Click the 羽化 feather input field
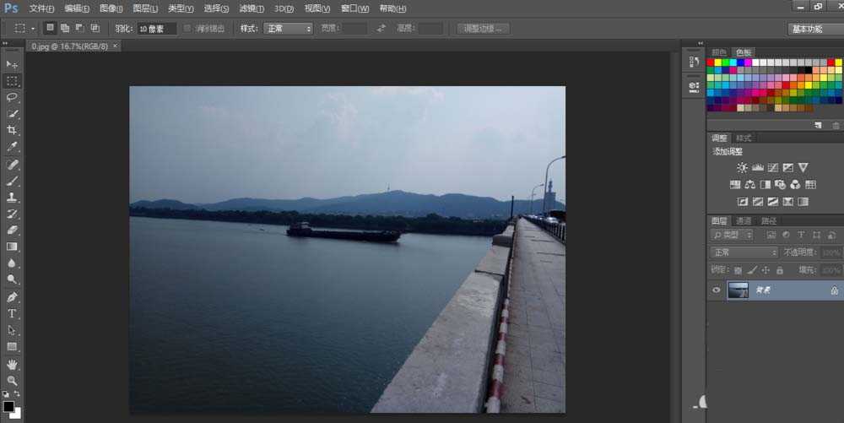 [x=157, y=28]
